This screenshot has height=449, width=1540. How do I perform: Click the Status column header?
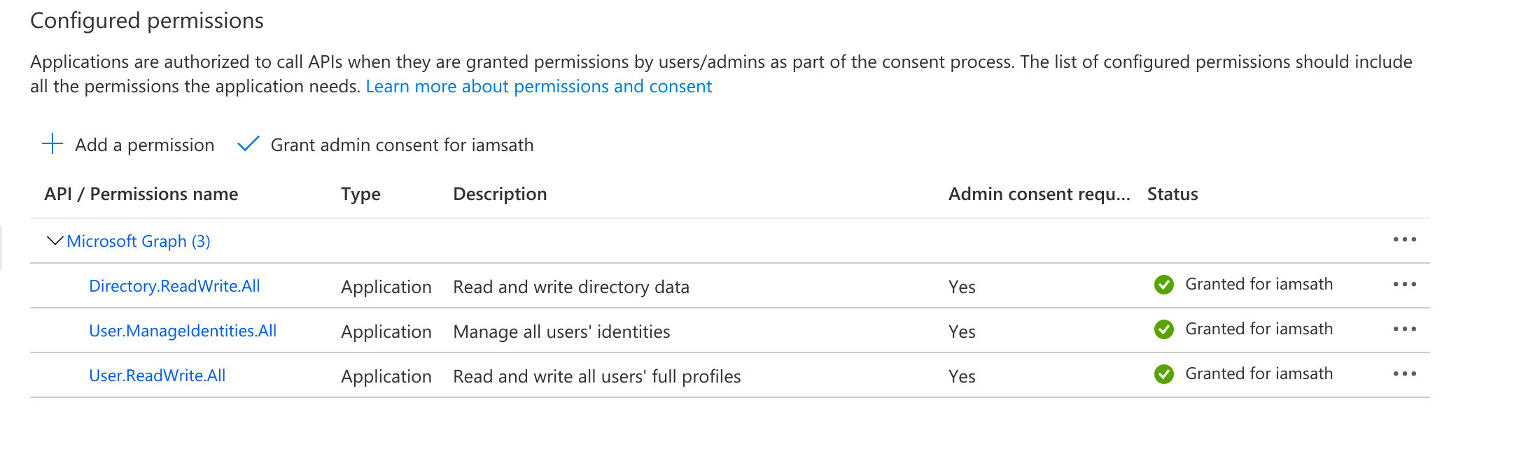point(1172,194)
